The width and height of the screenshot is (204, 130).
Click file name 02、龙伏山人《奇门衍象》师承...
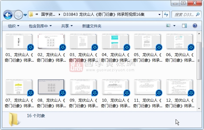tap(51, 58)
